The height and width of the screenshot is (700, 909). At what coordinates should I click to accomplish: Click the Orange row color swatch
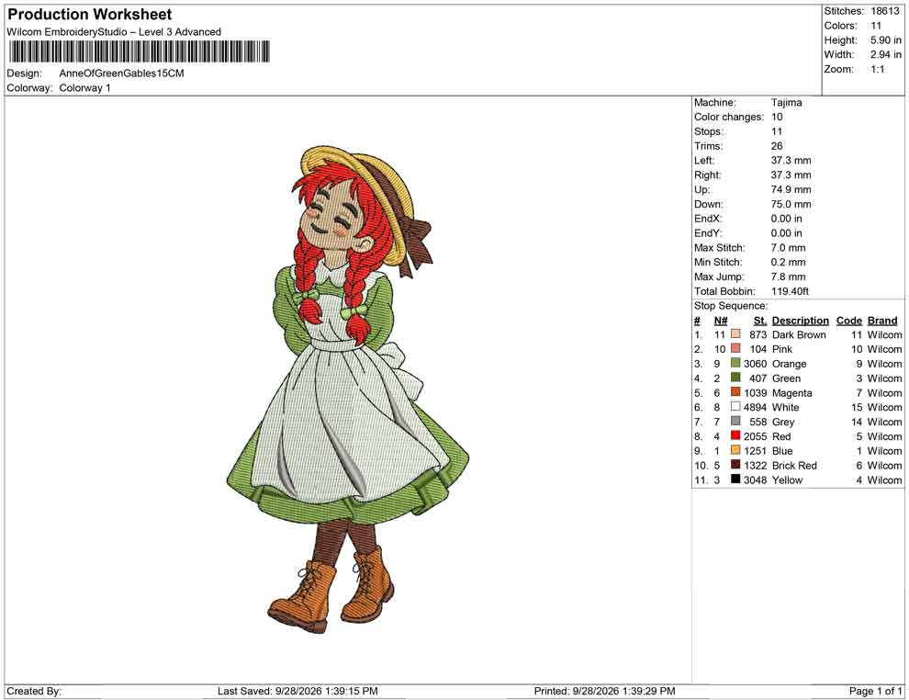point(735,363)
